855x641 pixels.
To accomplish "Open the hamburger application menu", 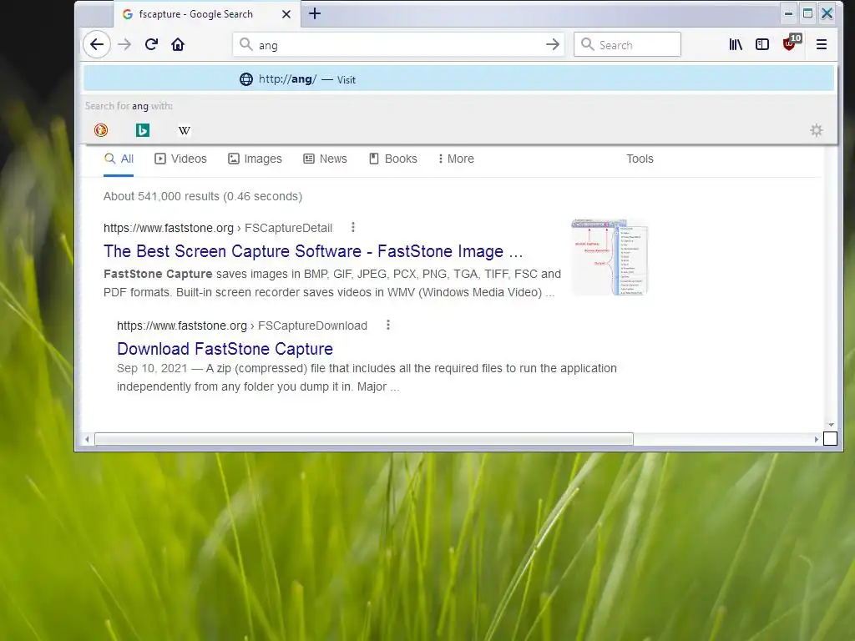I will pyautogui.click(x=822, y=45).
